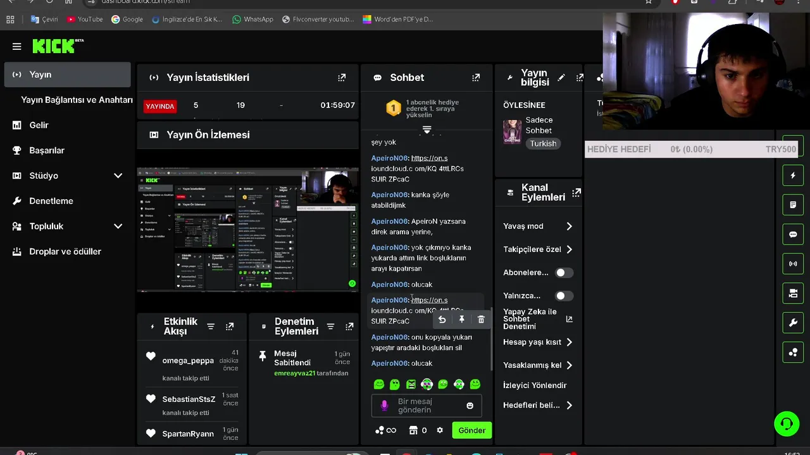Open Hedefleri belirle settings
The width and height of the screenshot is (810, 455).
click(538, 406)
